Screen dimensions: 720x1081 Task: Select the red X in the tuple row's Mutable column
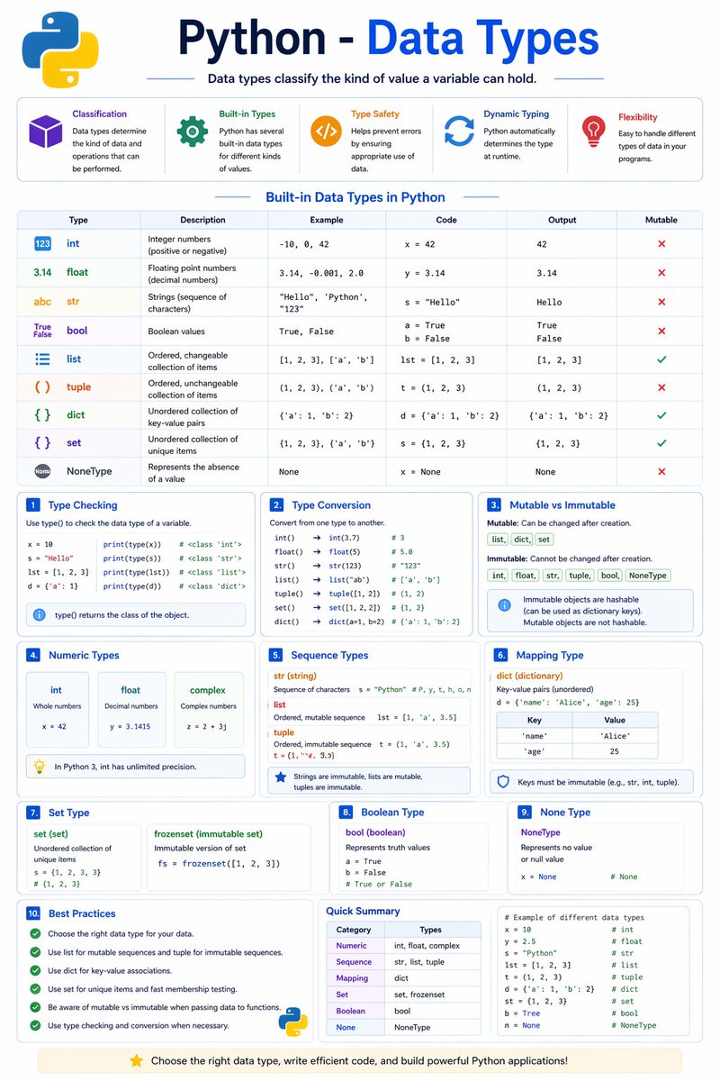click(x=661, y=387)
